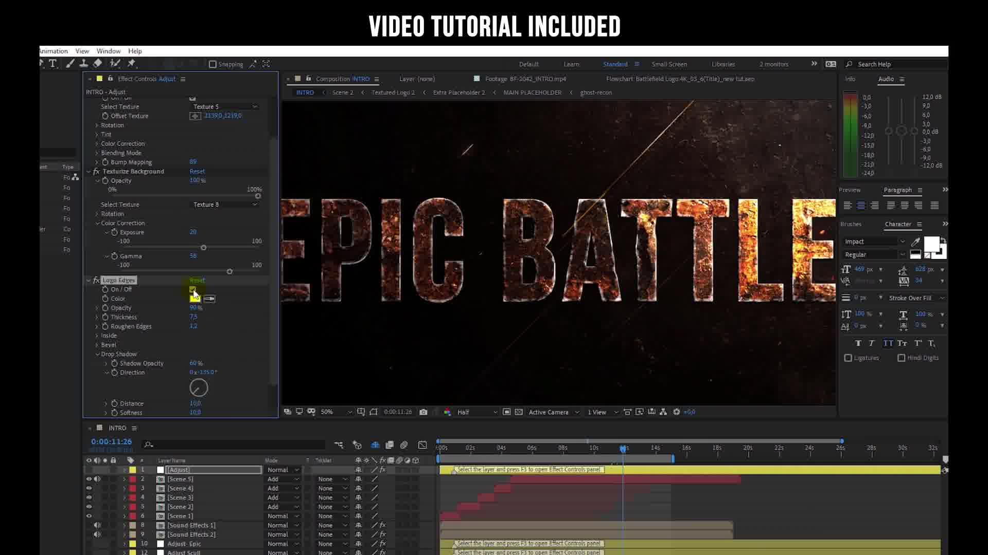Open the grid and guides options icon
The image size is (988, 555).
click(361, 412)
